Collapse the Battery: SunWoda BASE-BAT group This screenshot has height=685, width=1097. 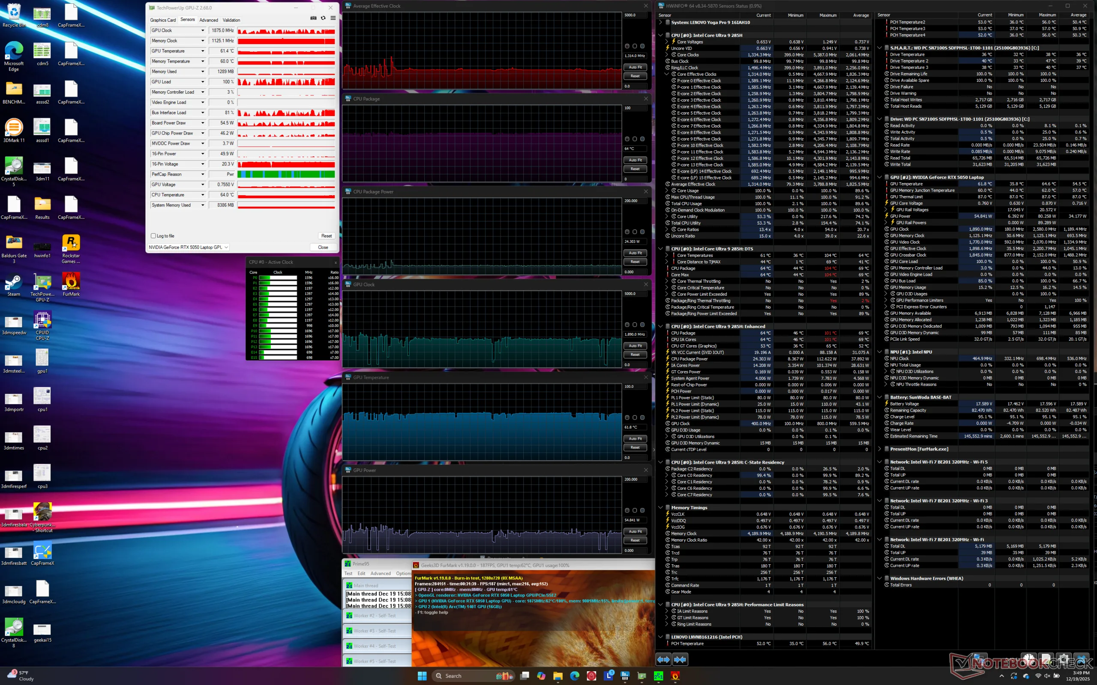point(879,397)
